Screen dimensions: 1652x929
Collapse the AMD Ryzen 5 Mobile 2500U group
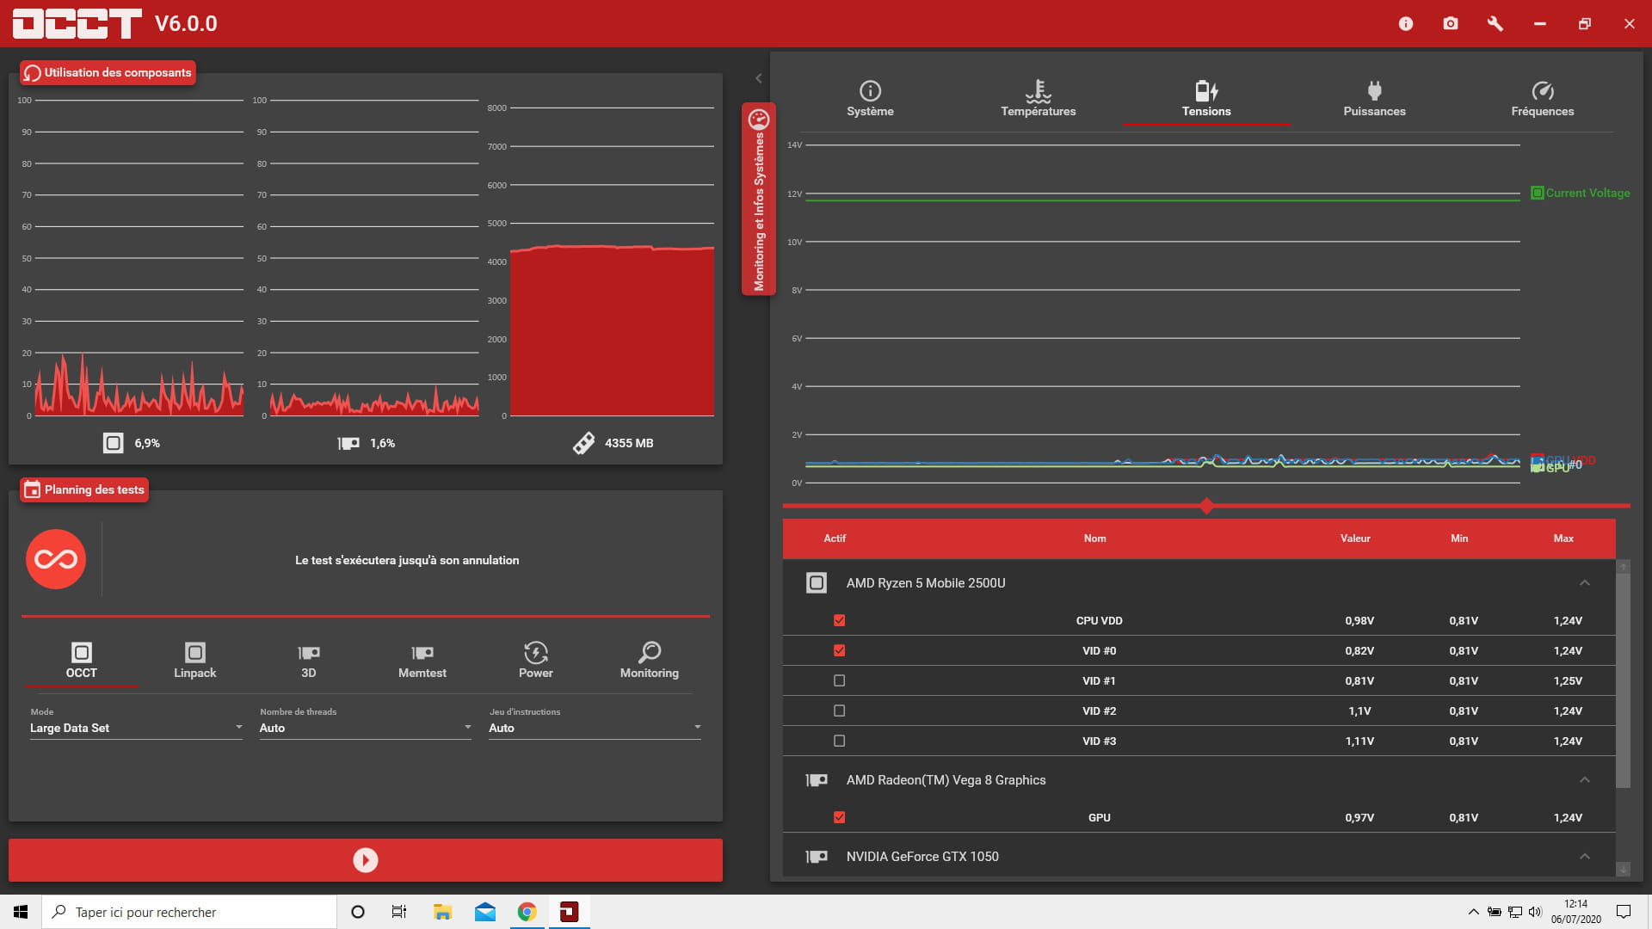tap(1585, 583)
